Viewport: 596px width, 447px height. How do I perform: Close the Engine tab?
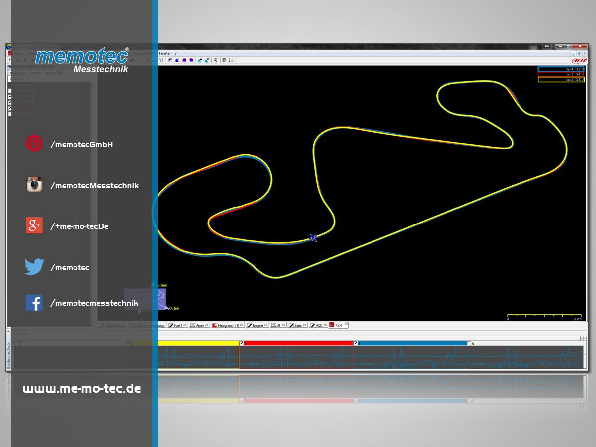coord(266,325)
